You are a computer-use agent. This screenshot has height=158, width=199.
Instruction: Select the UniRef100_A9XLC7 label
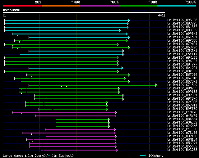pos(182,61)
